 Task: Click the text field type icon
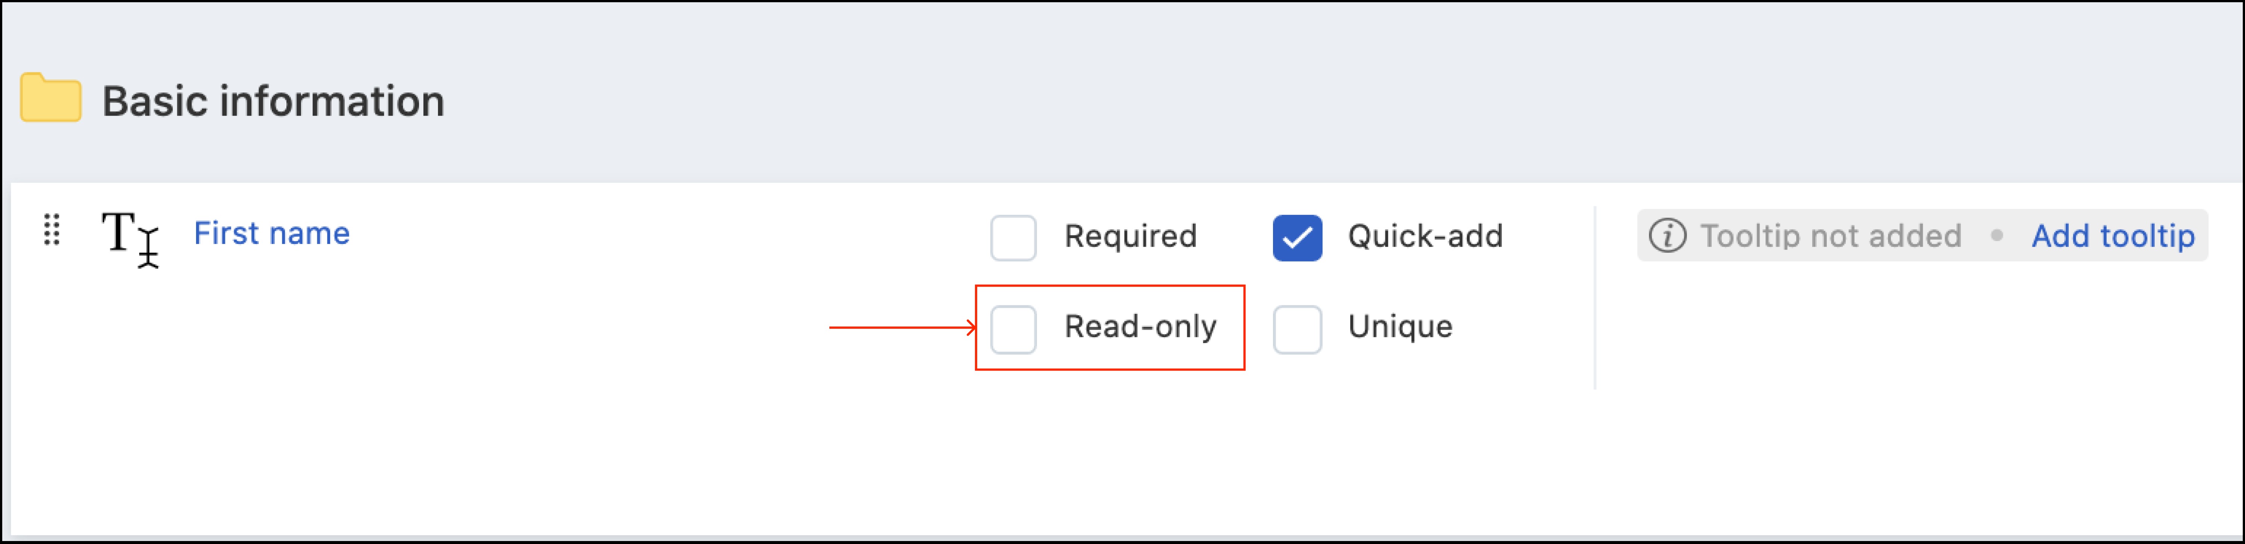(130, 238)
